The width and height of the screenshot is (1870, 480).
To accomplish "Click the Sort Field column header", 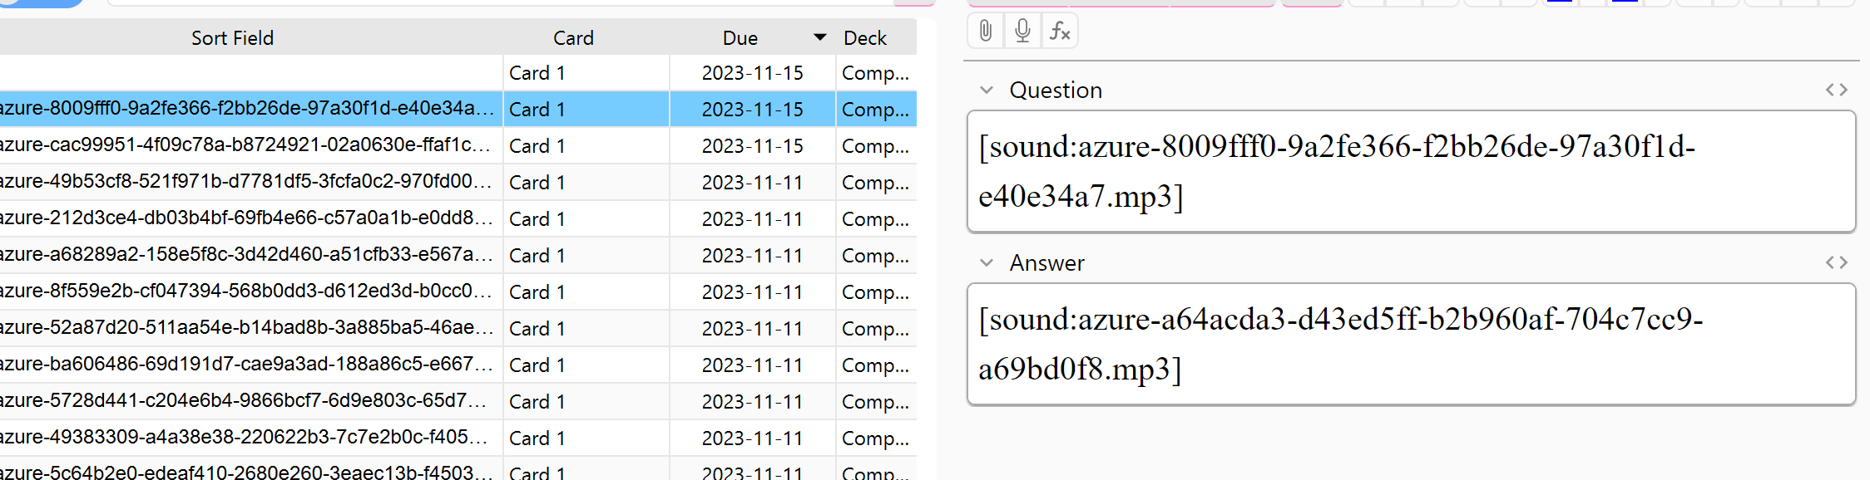I will click(233, 37).
